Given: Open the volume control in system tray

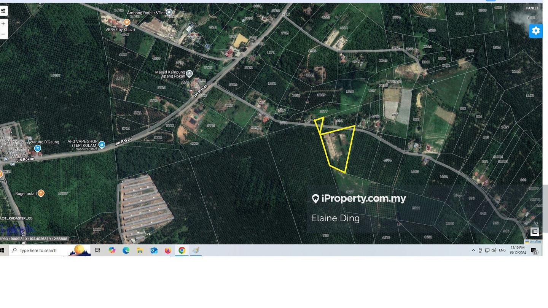Looking at the screenshot, I should pyautogui.click(x=494, y=250).
